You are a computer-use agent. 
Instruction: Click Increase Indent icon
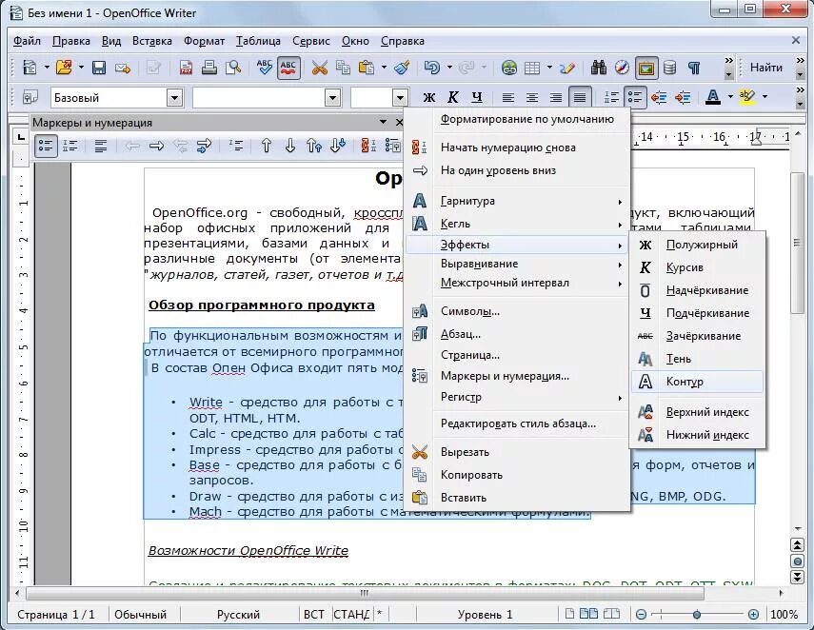683,97
